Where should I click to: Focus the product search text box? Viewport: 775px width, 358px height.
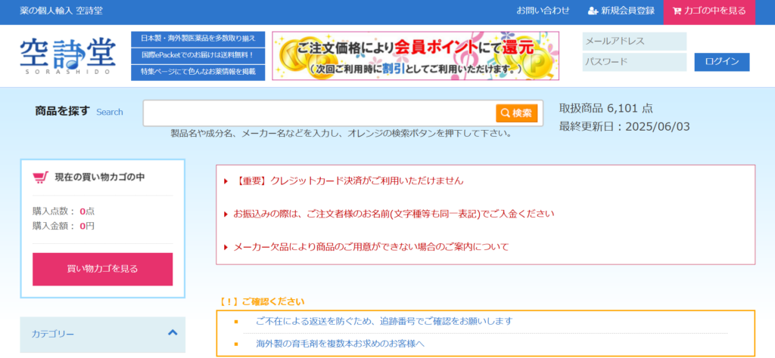(x=319, y=113)
